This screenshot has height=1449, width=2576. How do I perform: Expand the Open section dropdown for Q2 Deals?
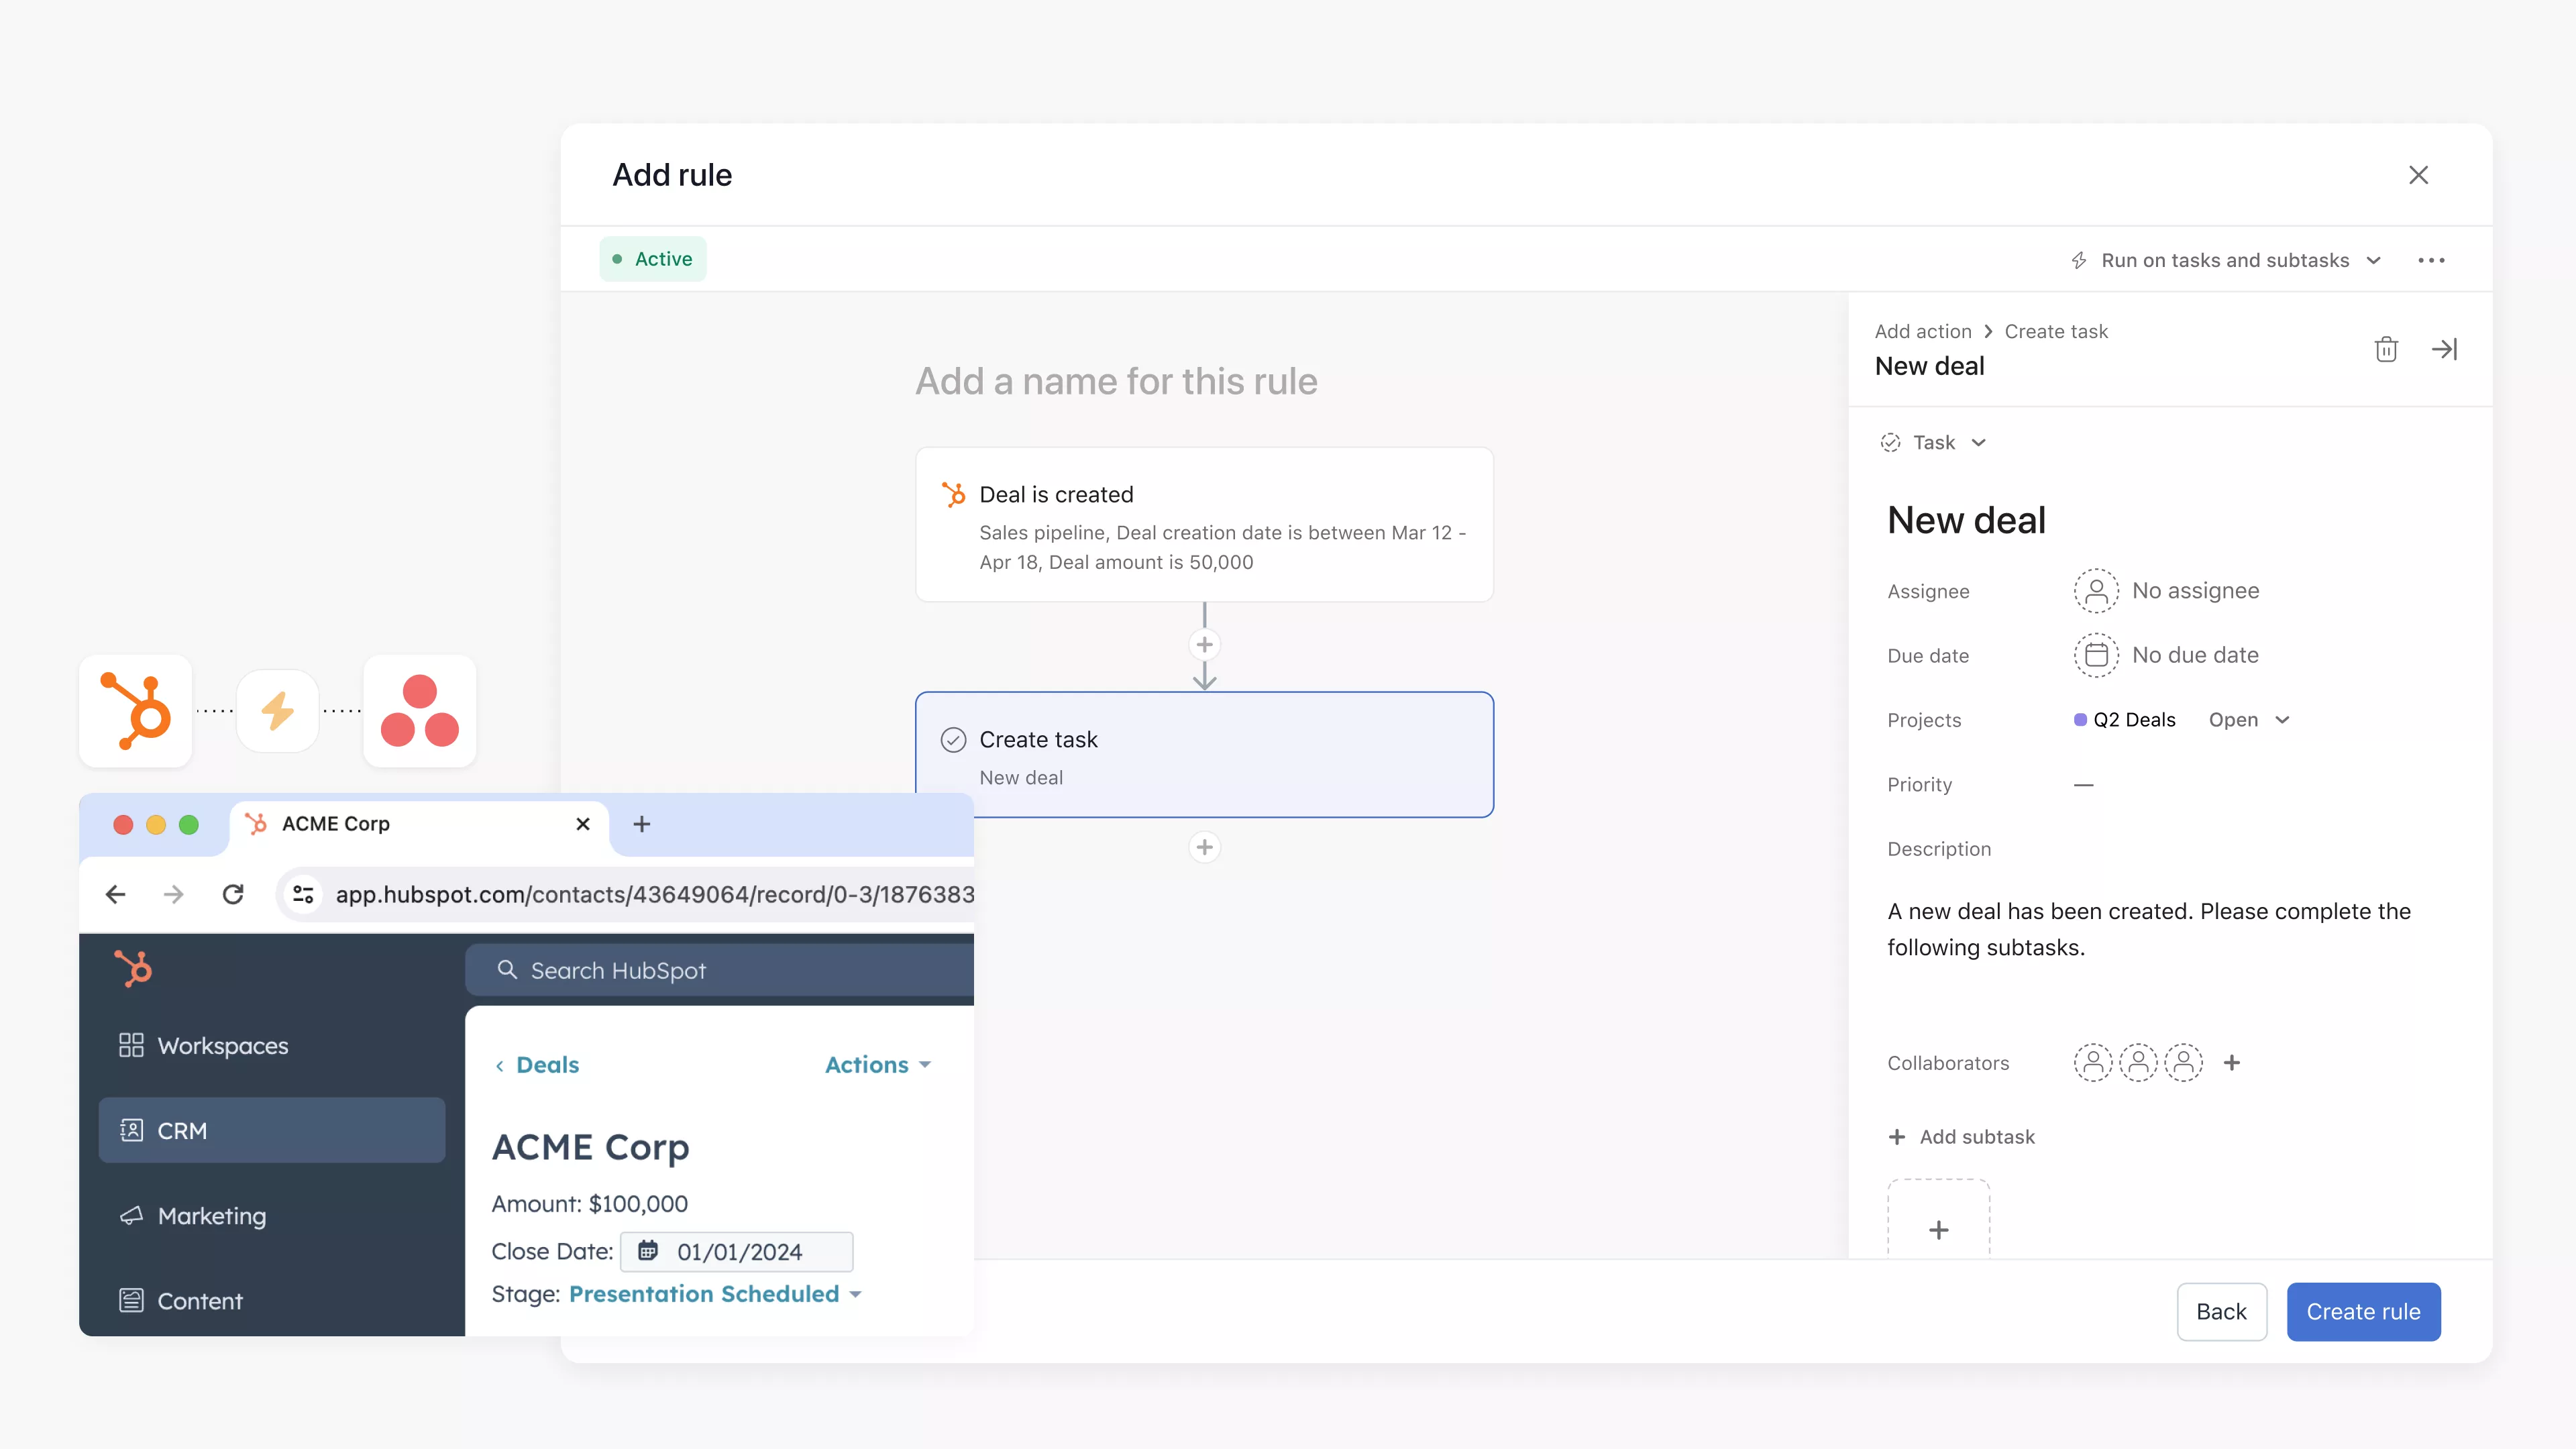pos(2248,720)
